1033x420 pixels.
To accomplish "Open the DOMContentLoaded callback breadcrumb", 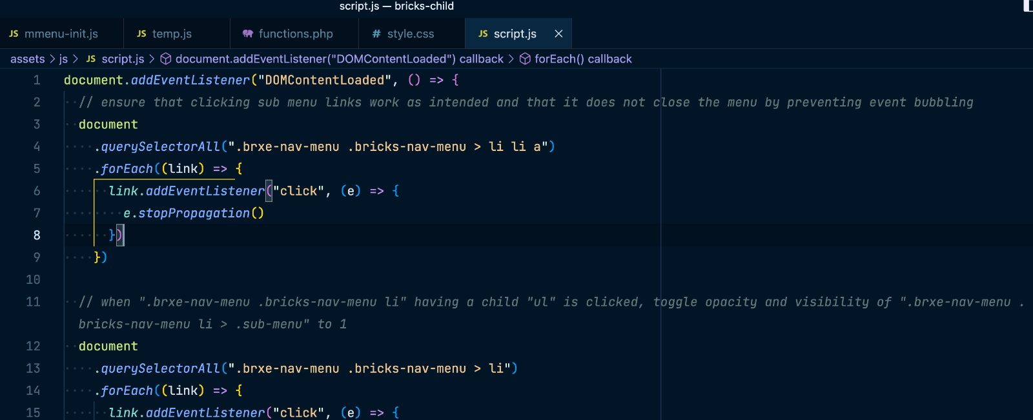I will (x=339, y=59).
